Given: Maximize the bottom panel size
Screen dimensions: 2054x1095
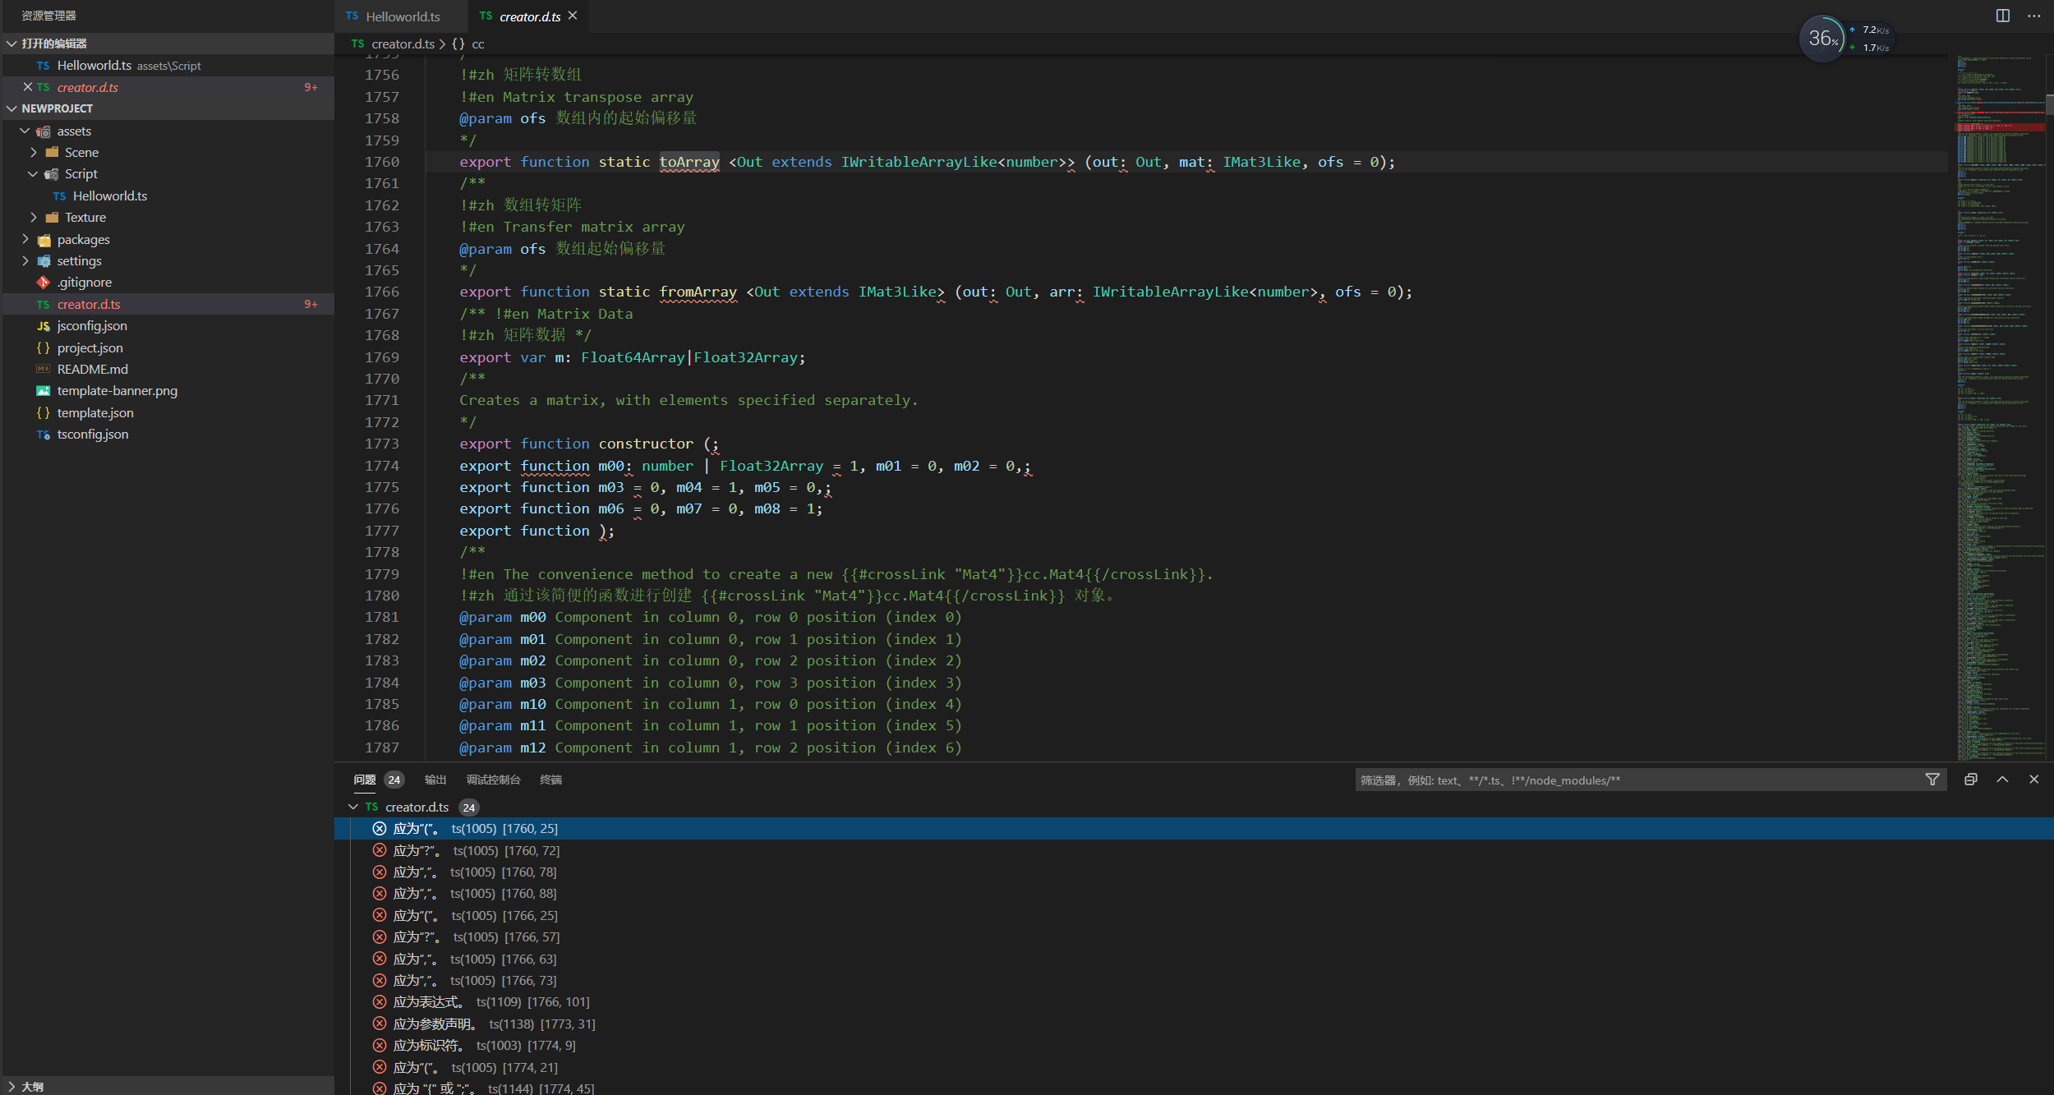Looking at the screenshot, I should click(x=2002, y=780).
